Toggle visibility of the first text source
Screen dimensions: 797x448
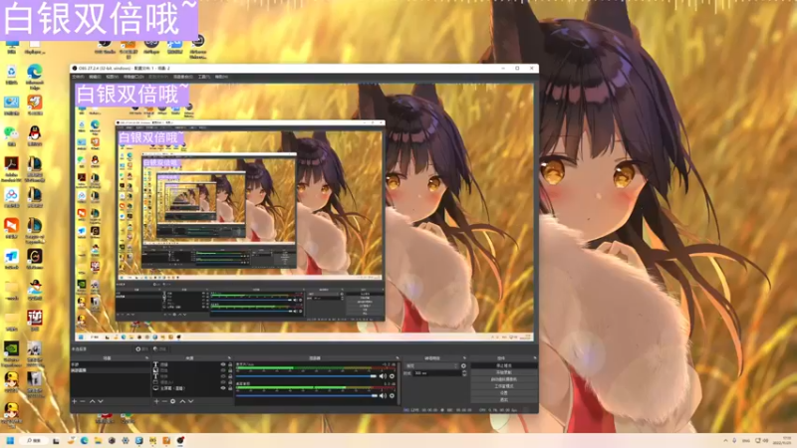click(x=222, y=364)
